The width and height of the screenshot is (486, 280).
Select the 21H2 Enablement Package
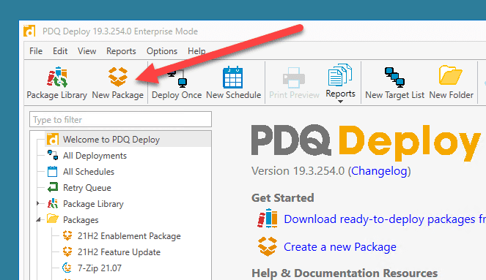tap(129, 236)
